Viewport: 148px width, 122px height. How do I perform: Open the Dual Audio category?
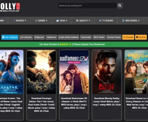click(x=86, y=37)
